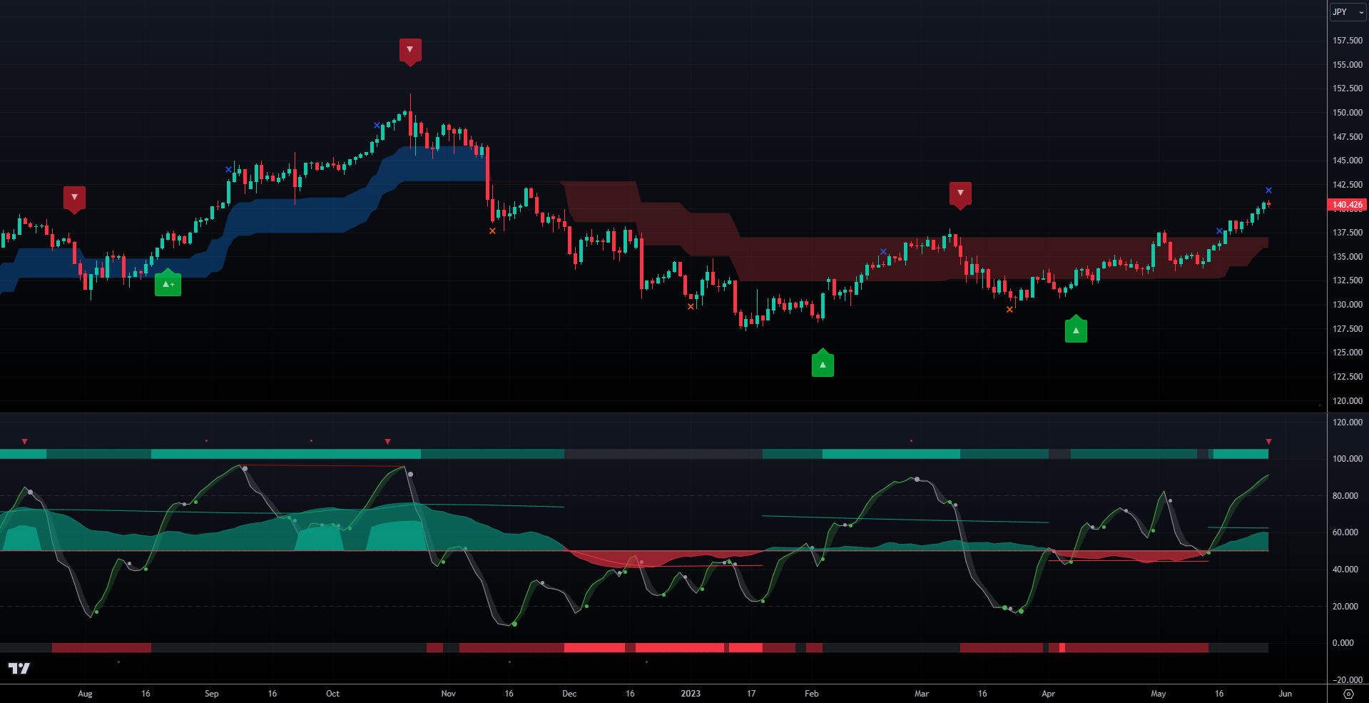This screenshot has height=703, width=1369.
Task: Click the TradingView logo
Action: pos(19,668)
